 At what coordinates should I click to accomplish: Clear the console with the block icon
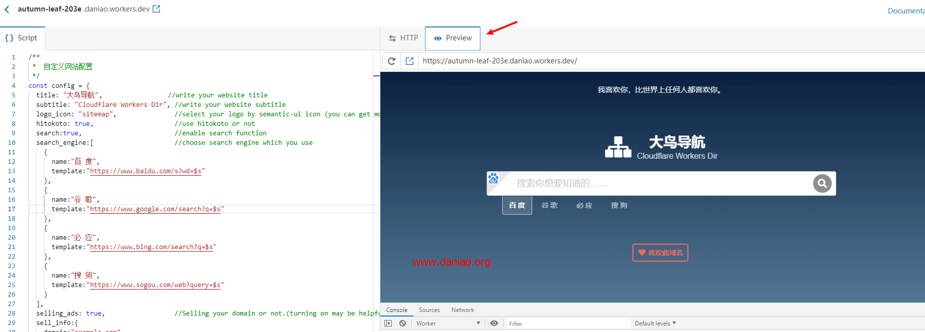403,324
